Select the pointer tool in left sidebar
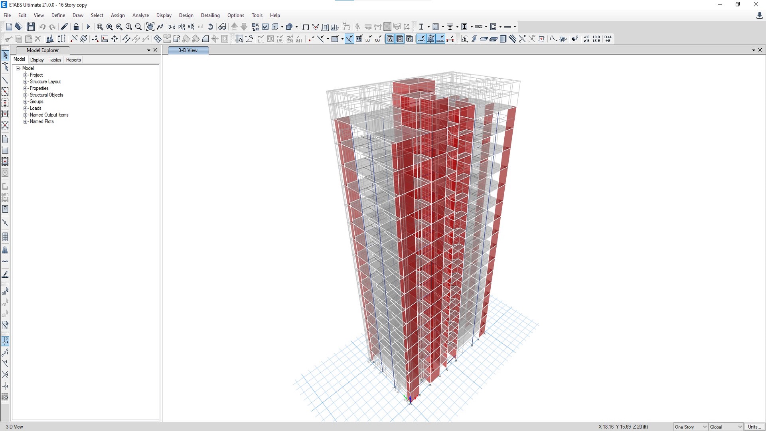The image size is (766, 431). (x=5, y=55)
